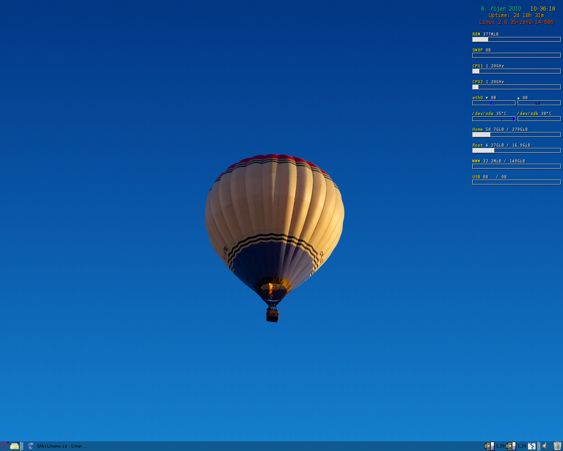Open the Debian swirl applications menu
563x451 pixels.
coord(5,446)
